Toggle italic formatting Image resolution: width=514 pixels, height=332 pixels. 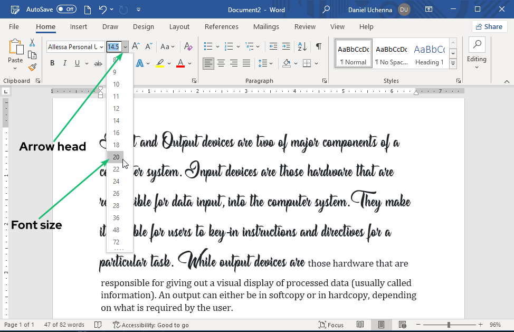(64, 63)
